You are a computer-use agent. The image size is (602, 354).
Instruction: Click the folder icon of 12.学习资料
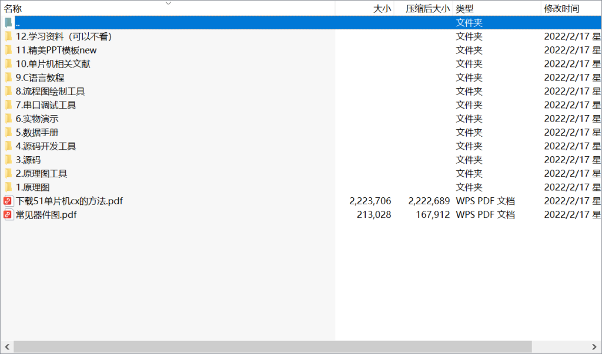click(8, 36)
